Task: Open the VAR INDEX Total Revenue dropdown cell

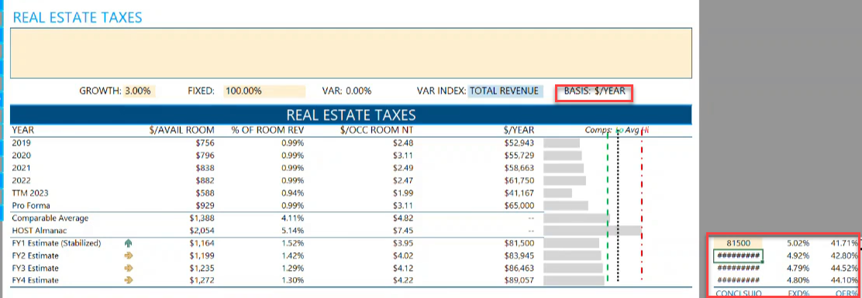Action: (505, 91)
